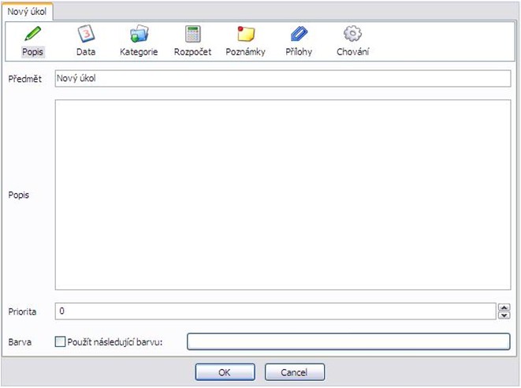521x388 pixels.
Task: Click the Priorita value field
Action: pos(275,312)
